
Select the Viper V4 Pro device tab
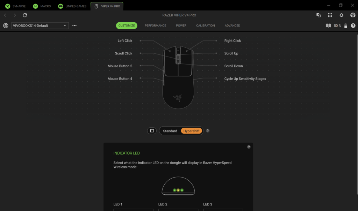[107, 6]
